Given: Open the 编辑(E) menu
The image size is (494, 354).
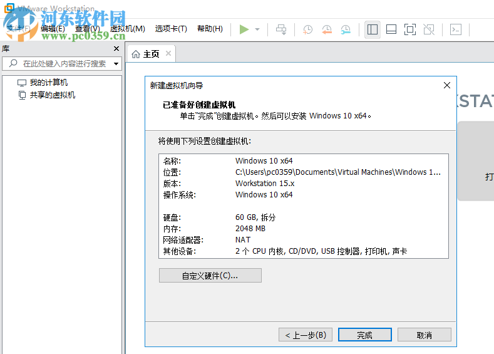Looking at the screenshot, I should (x=53, y=29).
